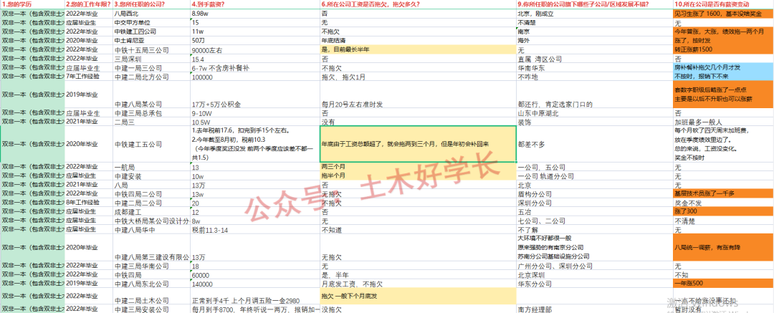Screen dimensions: 774x313
Task: Select the cell '直属 湾区公司'
Action: pos(594,59)
